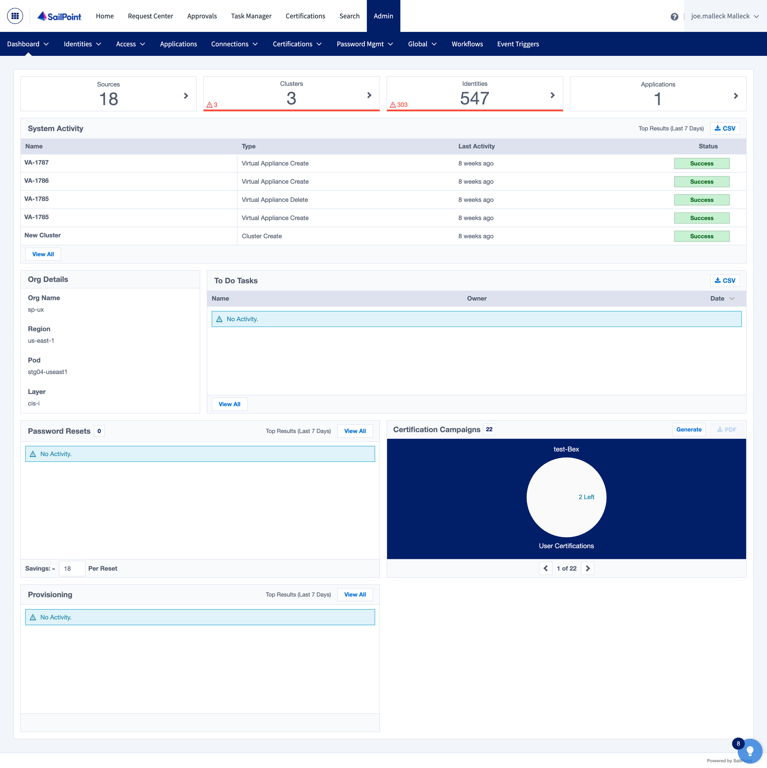The width and height of the screenshot is (767, 768).
Task: Expand Password Mgmt dropdown
Action: [364, 44]
